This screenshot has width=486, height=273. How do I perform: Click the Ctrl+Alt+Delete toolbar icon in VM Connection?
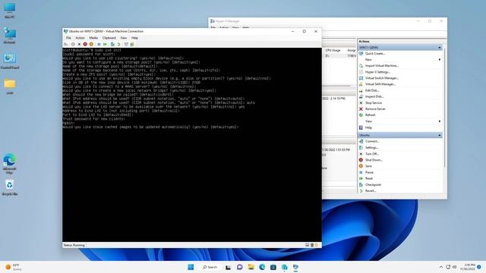click(66, 44)
